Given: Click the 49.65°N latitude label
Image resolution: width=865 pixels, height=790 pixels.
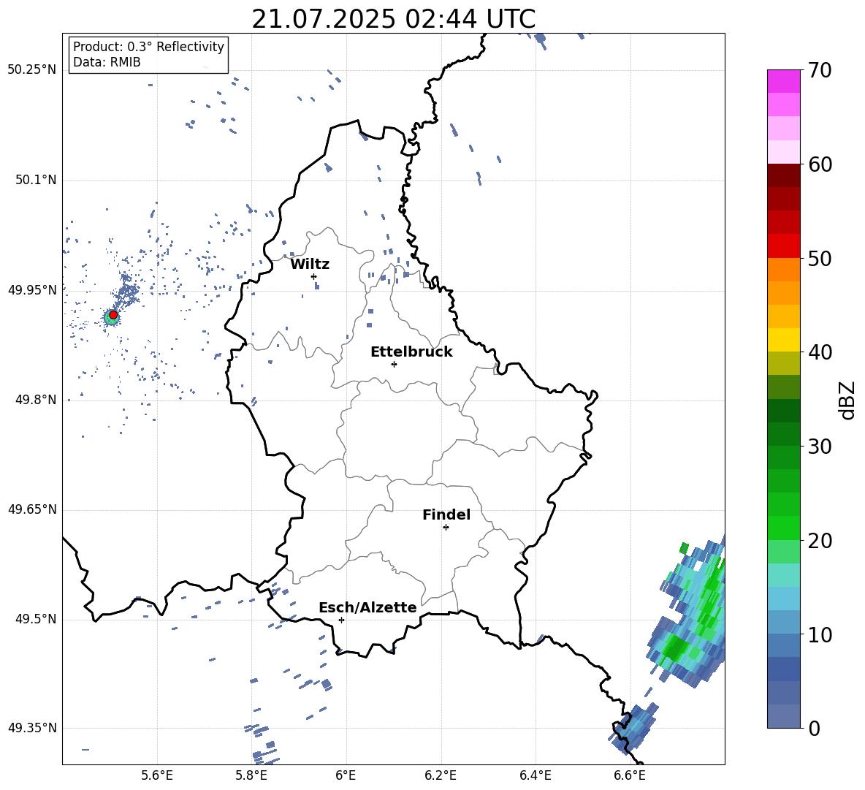Looking at the screenshot, I should (x=32, y=509).
